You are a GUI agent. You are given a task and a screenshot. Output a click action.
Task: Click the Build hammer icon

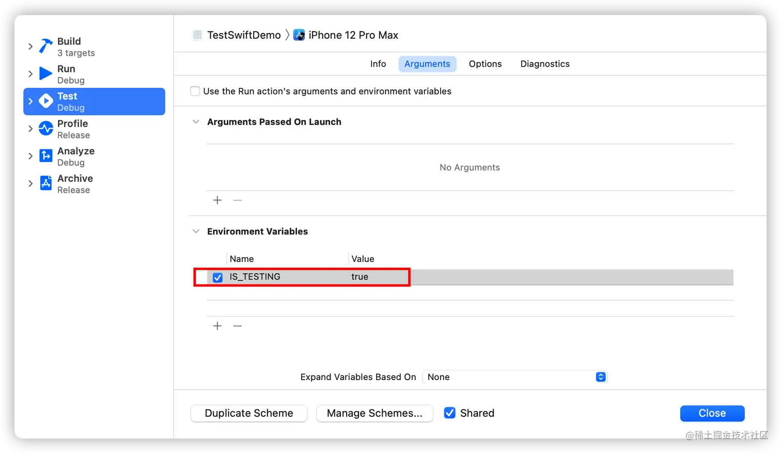point(46,46)
